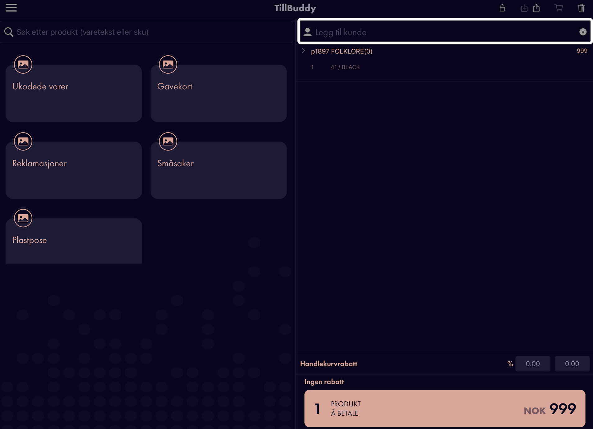Click the share/upload icon
This screenshot has width=593, height=429.
536,8
